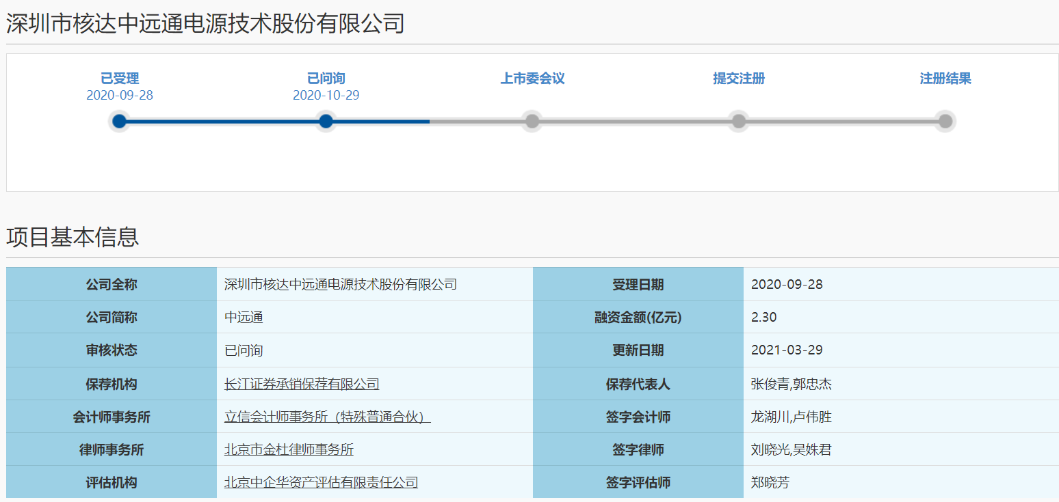This screenshot has height=502, width=1059.
Task: Click the 提交注册 stage label
Action: [739, 79]
